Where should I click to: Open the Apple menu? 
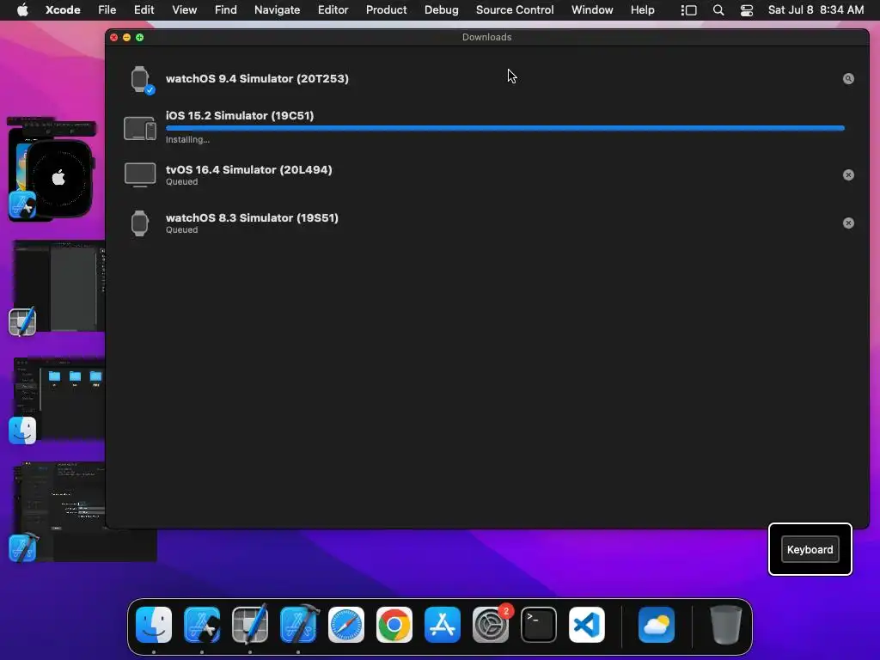[22, 10]
